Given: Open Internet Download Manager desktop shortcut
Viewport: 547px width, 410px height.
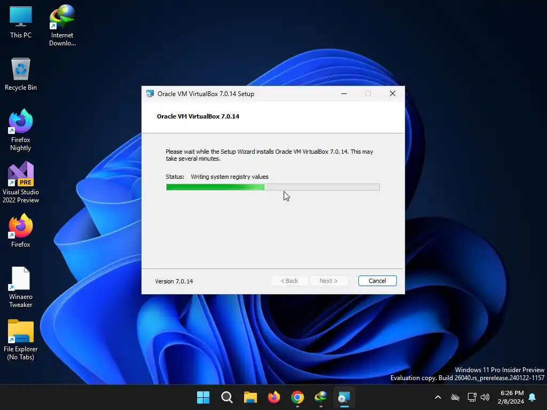Looking at the screenshot, I should point(62,26).
